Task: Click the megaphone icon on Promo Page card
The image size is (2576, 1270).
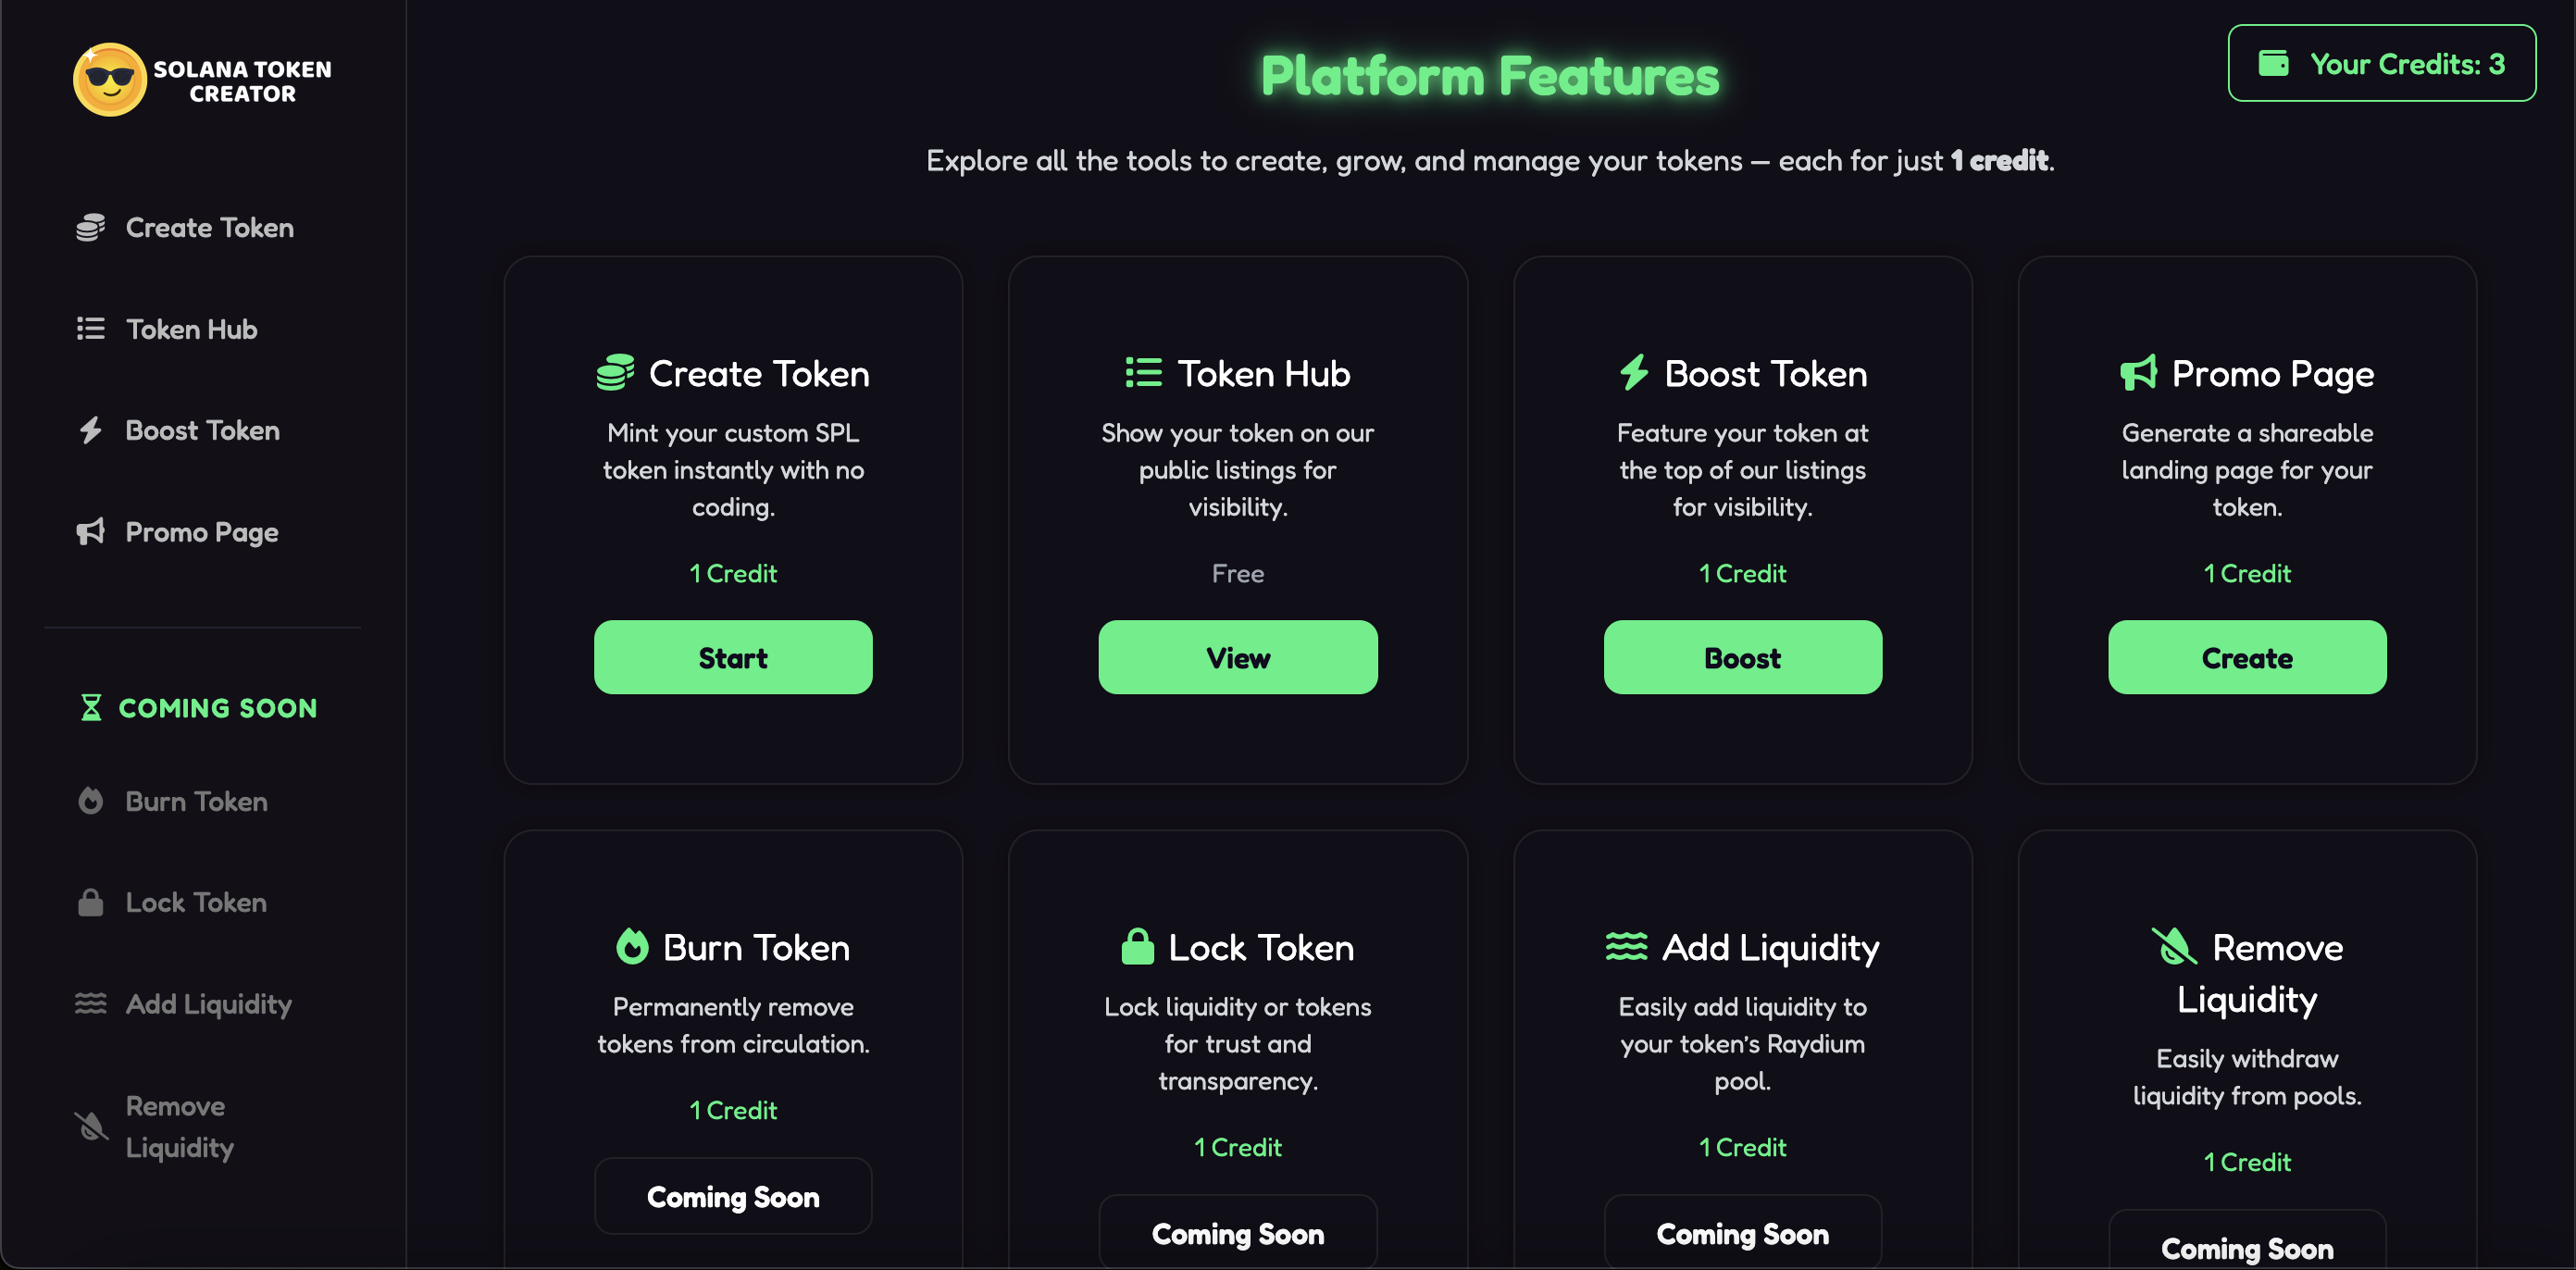Action: pos(2138,373)
